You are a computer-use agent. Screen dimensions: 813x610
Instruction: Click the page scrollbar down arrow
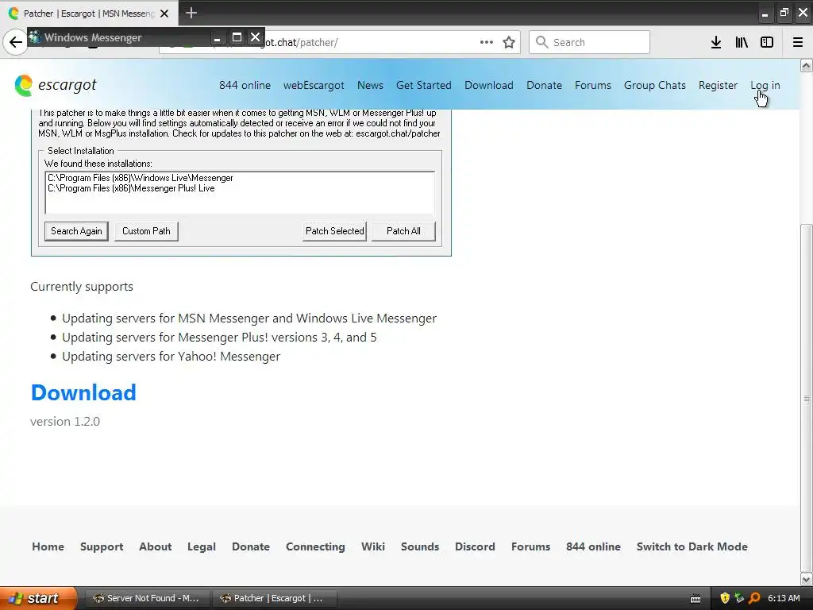pos(806,579)
